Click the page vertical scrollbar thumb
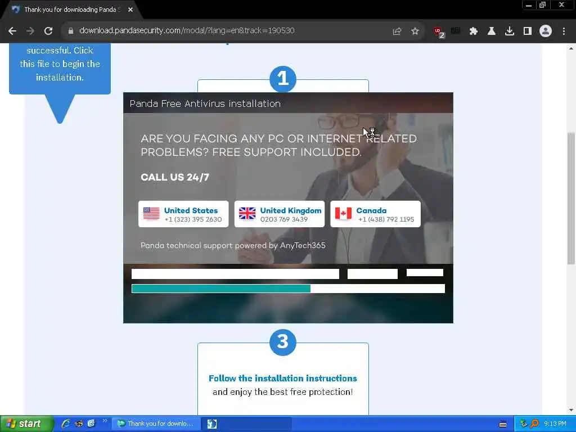Image resolution: width=576 pixels, height=432 pixels. coord(571,199)
